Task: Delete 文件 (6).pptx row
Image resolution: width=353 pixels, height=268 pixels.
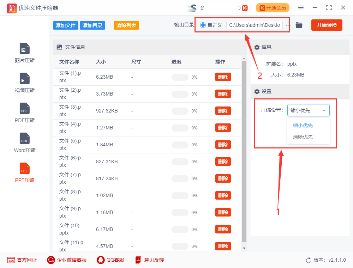Action: (x=223, y=162)
